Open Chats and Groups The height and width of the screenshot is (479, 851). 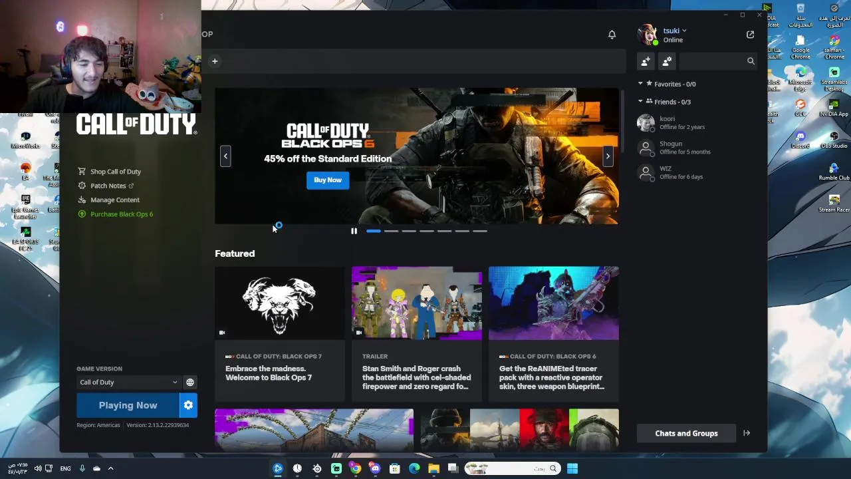coord(686,433)
